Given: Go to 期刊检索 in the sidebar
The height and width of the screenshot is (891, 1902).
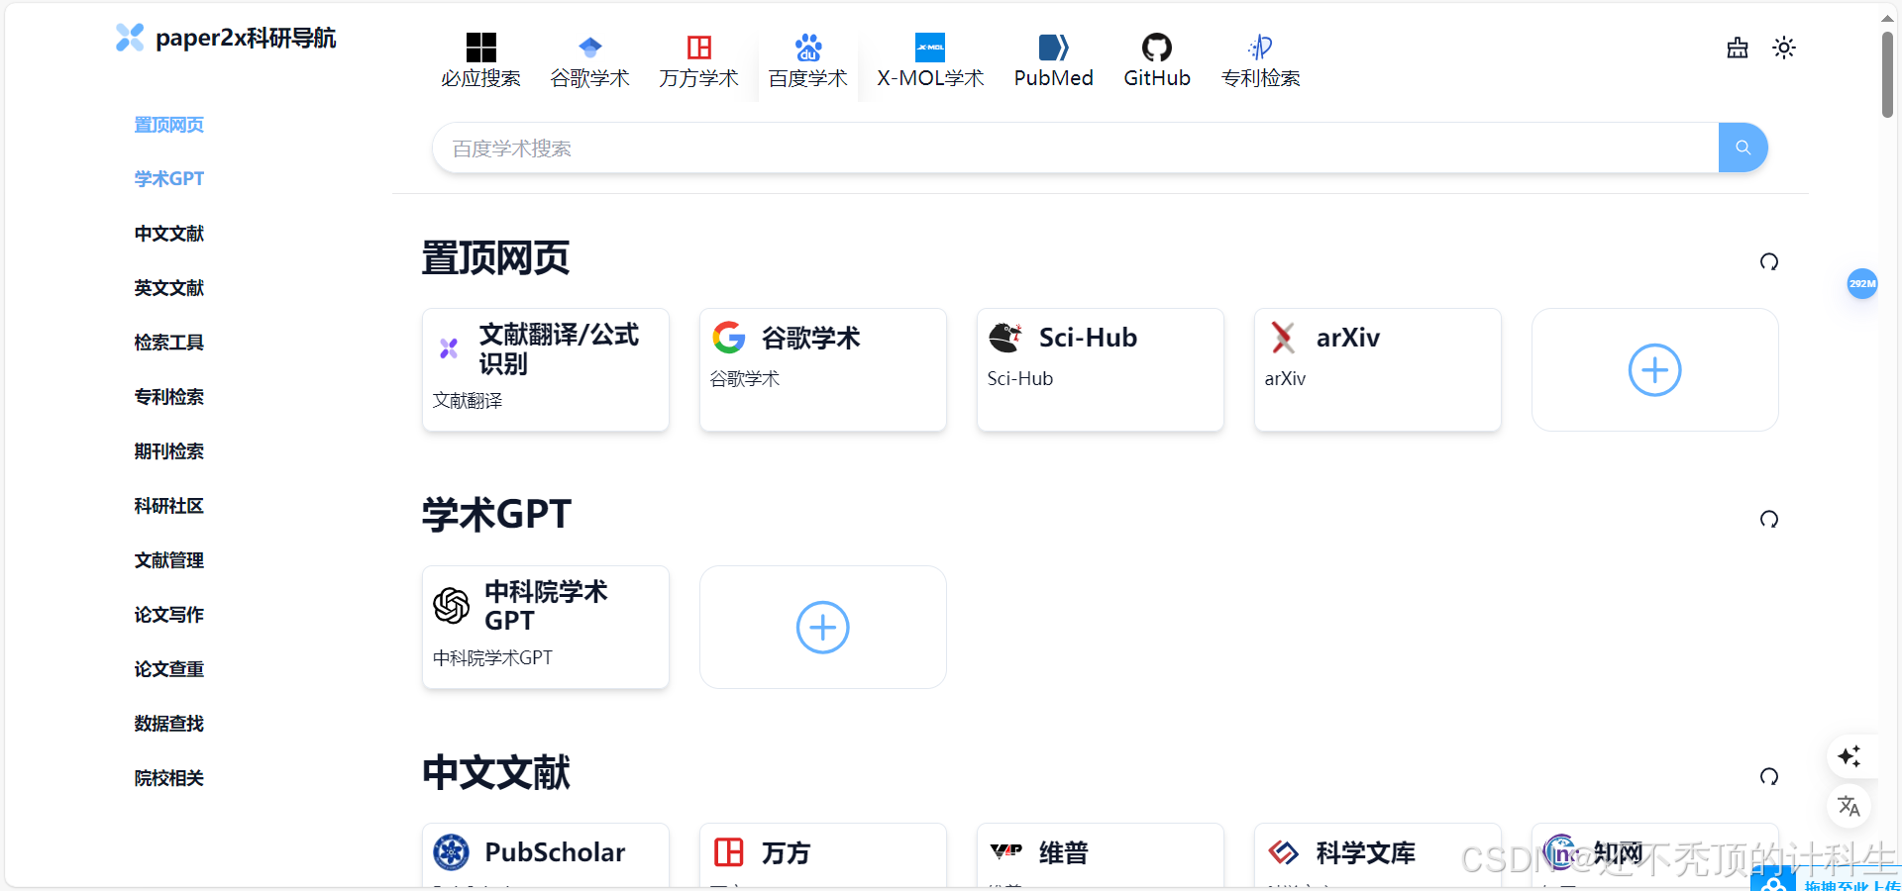Looking at the screenshot, I should (x=169, y=451).
